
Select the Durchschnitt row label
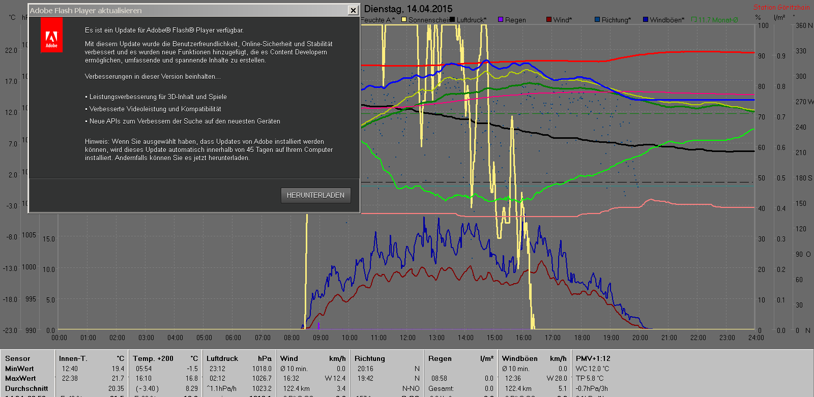(26, 388)
